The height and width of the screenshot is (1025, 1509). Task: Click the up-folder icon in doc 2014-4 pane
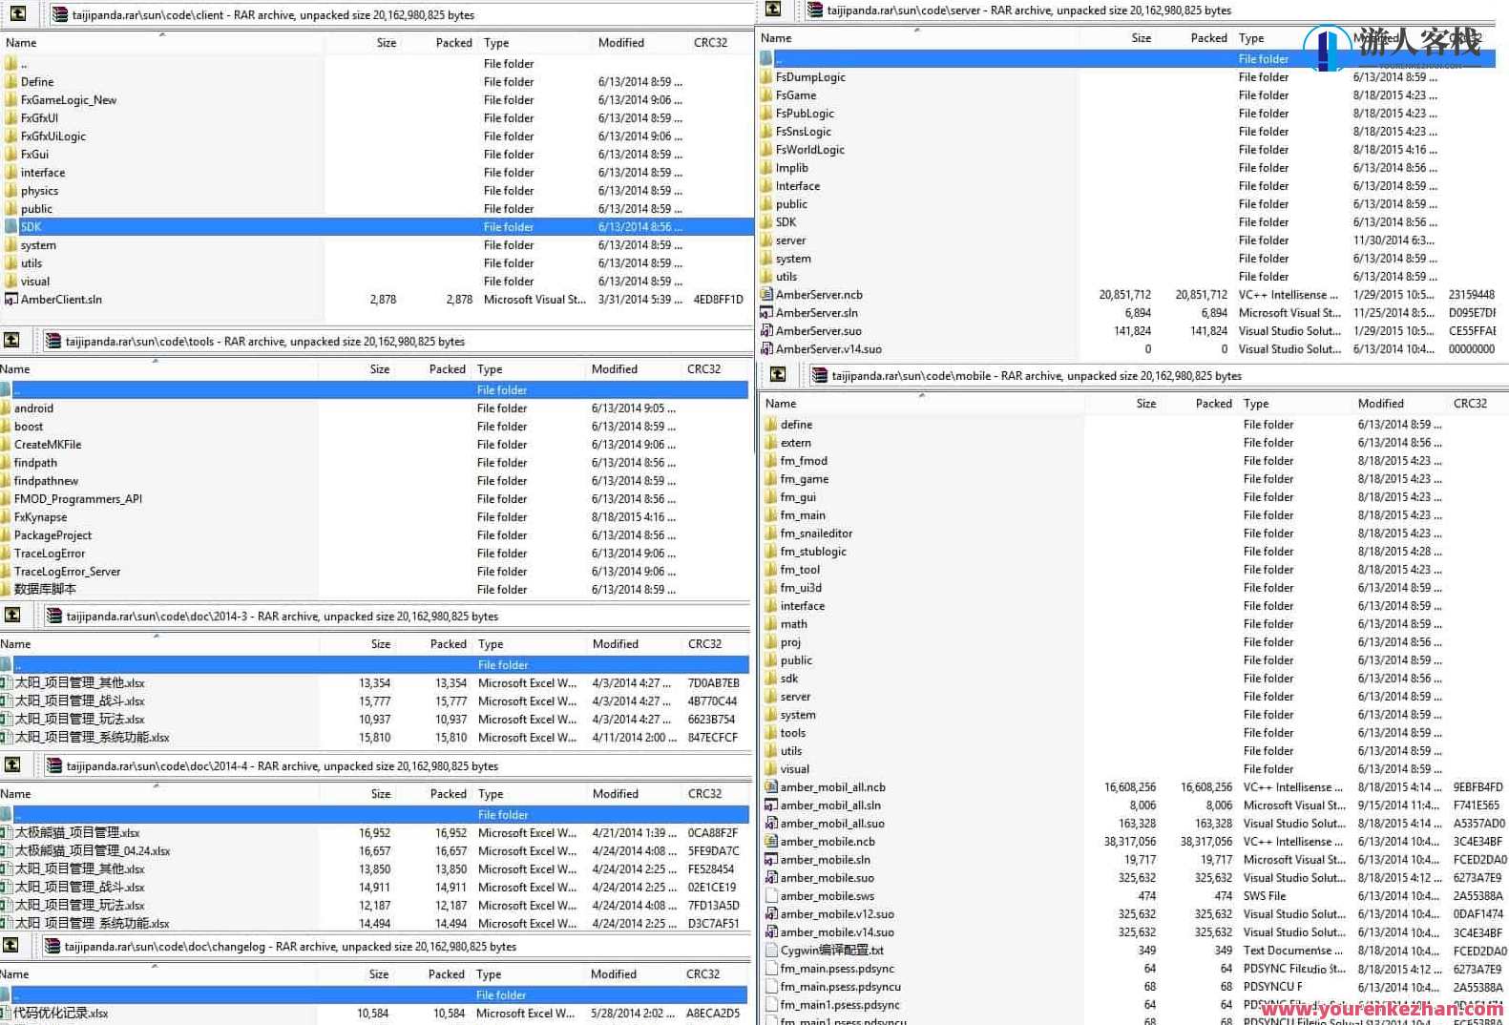pos(11,764)
